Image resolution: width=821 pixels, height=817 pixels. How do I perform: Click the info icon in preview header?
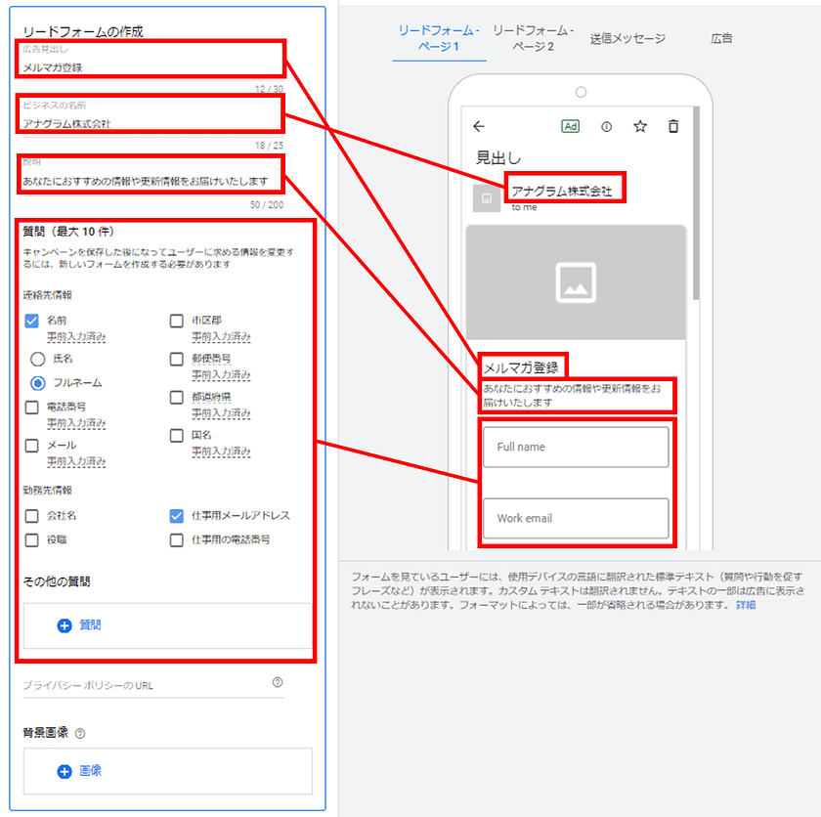coord(606,126)
